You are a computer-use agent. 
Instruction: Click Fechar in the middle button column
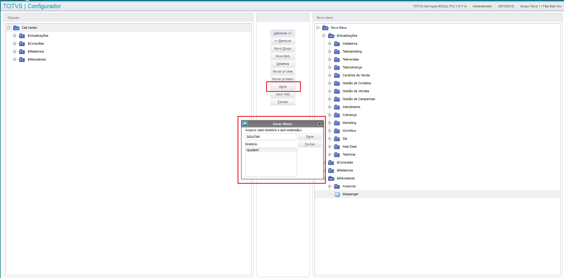pyautogui.click(x=283, y=102)
